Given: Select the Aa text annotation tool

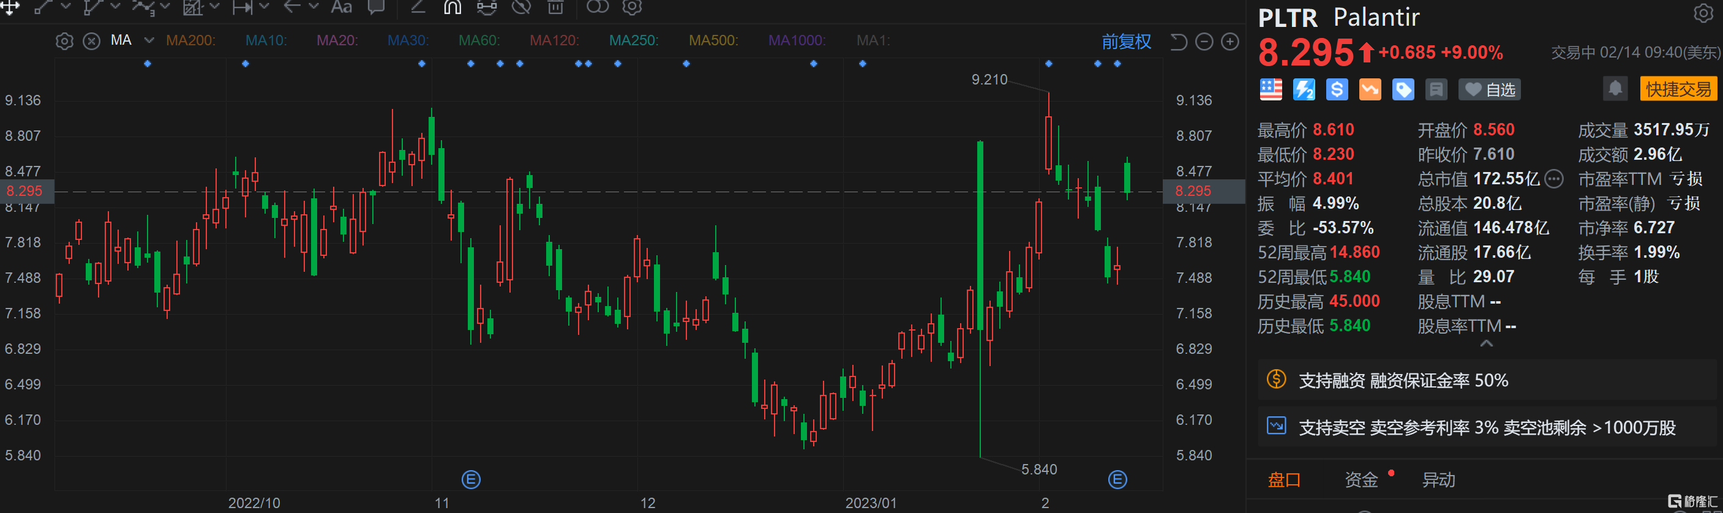Looking at the screenshot, I should 341,7.
